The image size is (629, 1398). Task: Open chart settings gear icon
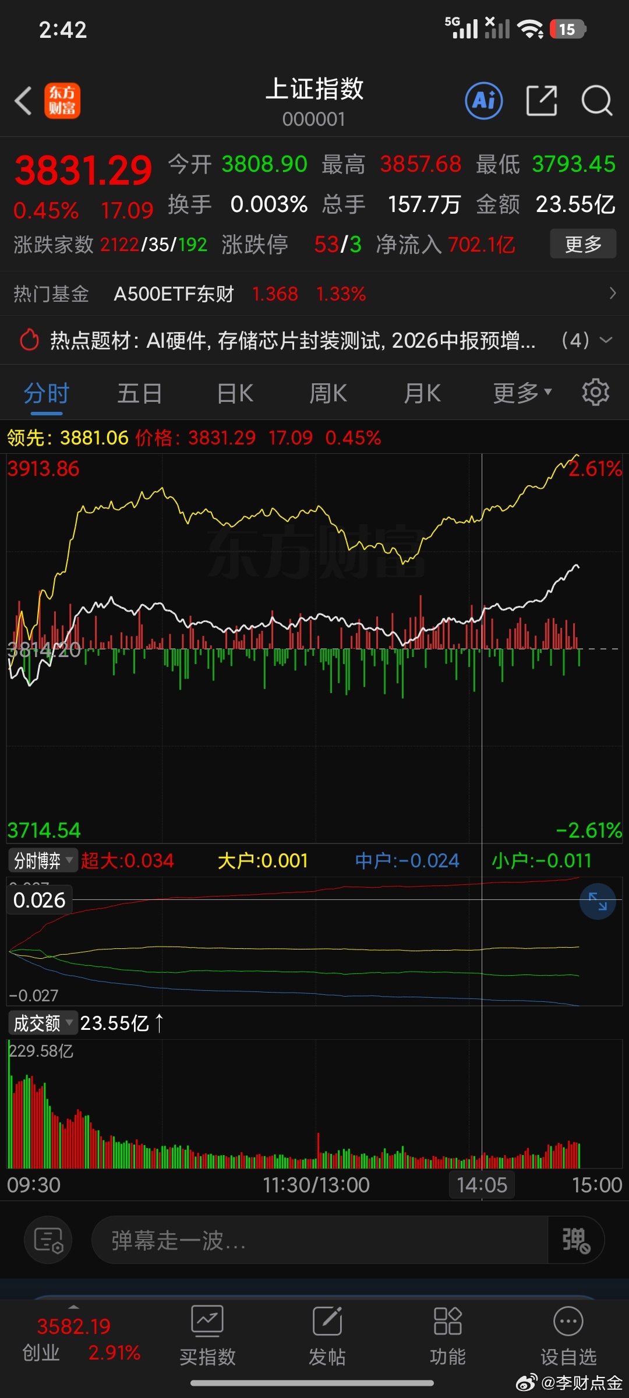(x=595, y=392)
